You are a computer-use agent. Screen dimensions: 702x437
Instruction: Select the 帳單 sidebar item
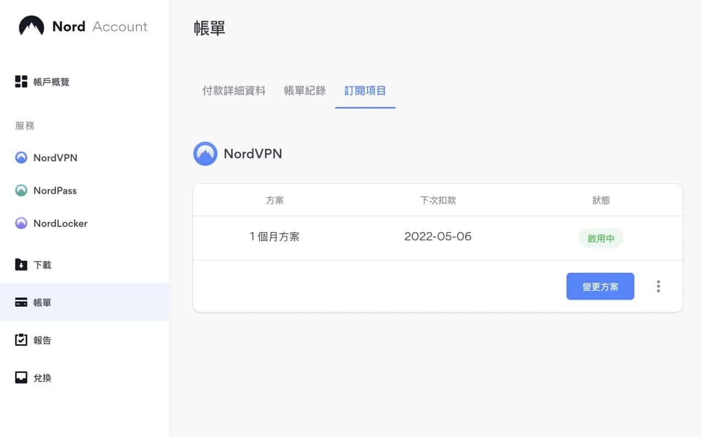(85, 302)
